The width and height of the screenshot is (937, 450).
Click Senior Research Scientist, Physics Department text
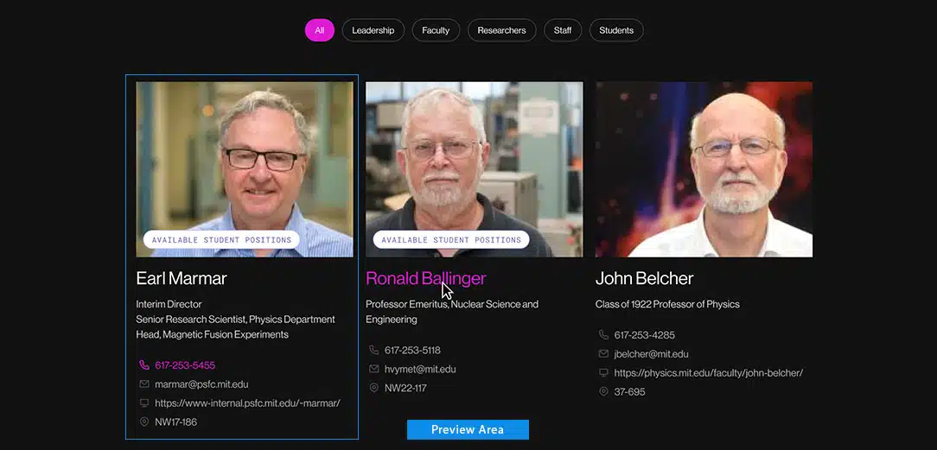235,320
